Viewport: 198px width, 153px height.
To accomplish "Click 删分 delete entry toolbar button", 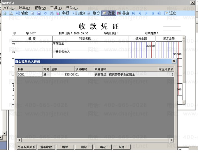I will coord(94,13).
